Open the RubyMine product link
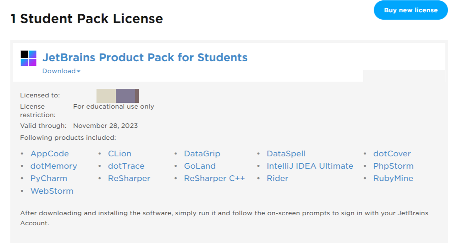The width and height of the screenshot is (452, 243). click(x=393, y=178)
